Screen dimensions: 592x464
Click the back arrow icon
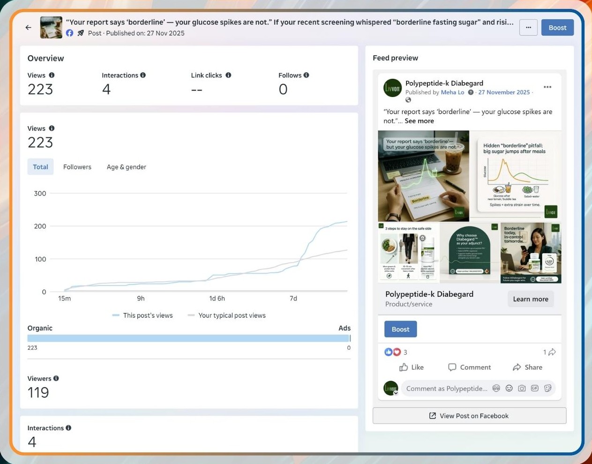(29, 28)
